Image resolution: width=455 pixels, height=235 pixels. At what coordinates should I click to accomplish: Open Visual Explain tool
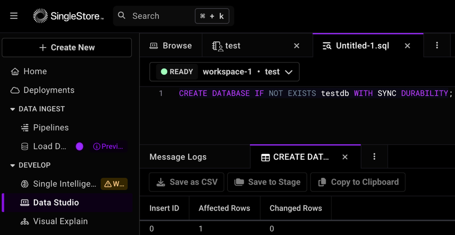pos(54,221)
